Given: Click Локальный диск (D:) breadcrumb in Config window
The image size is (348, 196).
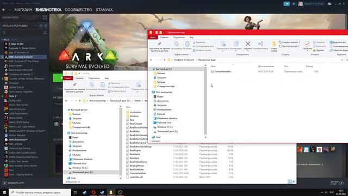Looking at the screenshot, I should 120,101.
